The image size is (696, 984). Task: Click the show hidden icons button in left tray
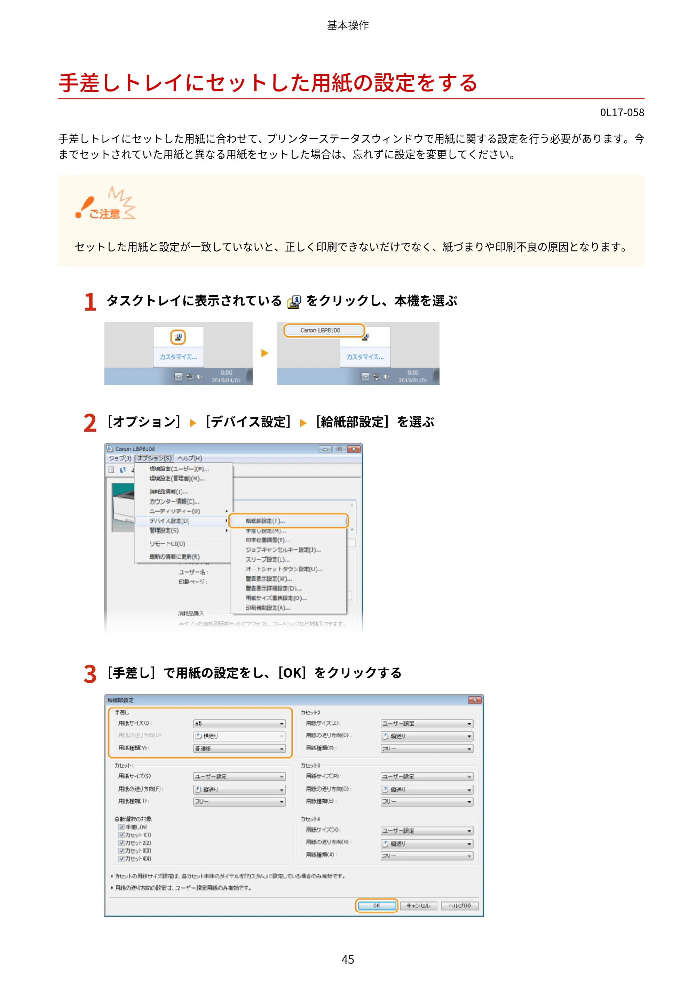tap(179, 377)
